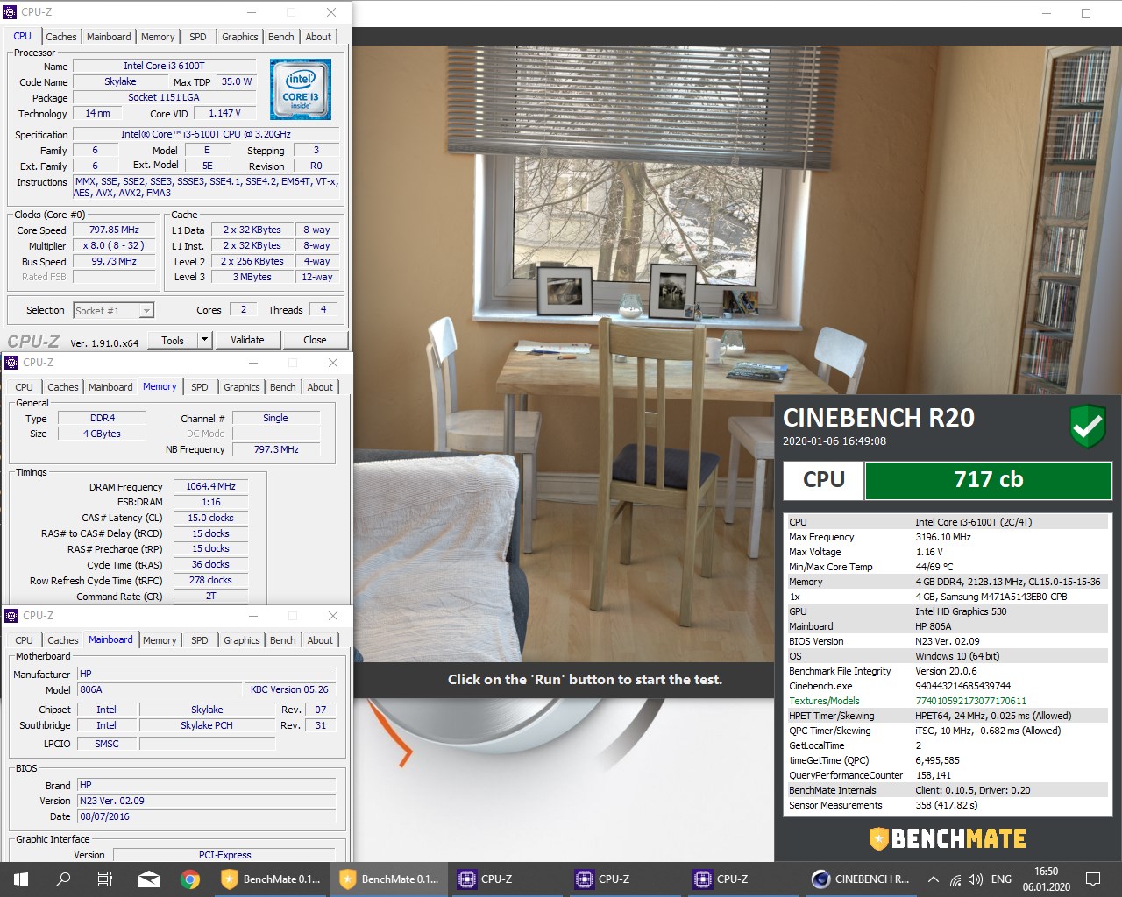Image resolution: width=1122 pixels, height=897 pixels.
Task: Click the motherboard model 806A field
Action: [160, 689]
